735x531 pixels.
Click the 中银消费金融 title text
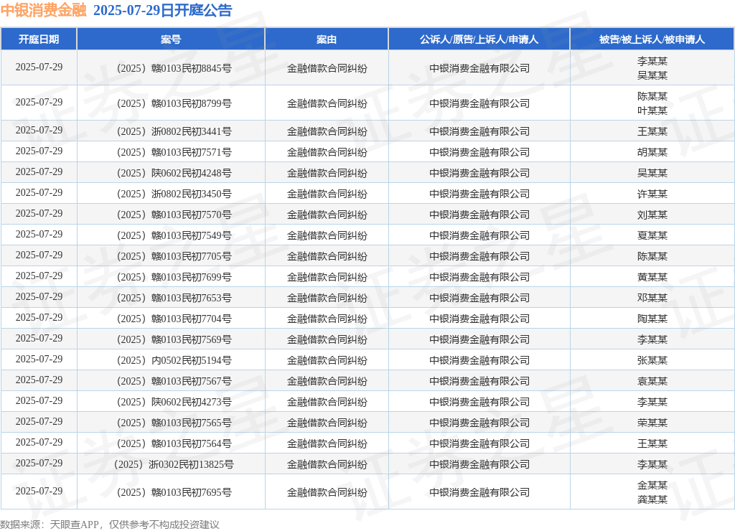point(44,10)
